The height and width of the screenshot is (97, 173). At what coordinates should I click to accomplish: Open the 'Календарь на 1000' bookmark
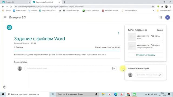coord(111,11)
